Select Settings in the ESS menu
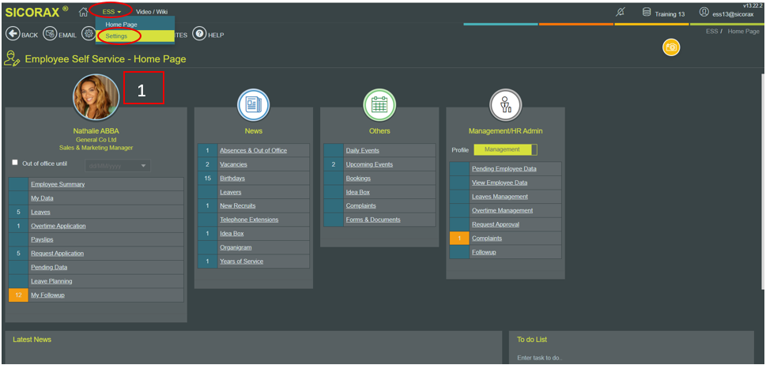This screenshot has width=766, height=365. [116, 36]
